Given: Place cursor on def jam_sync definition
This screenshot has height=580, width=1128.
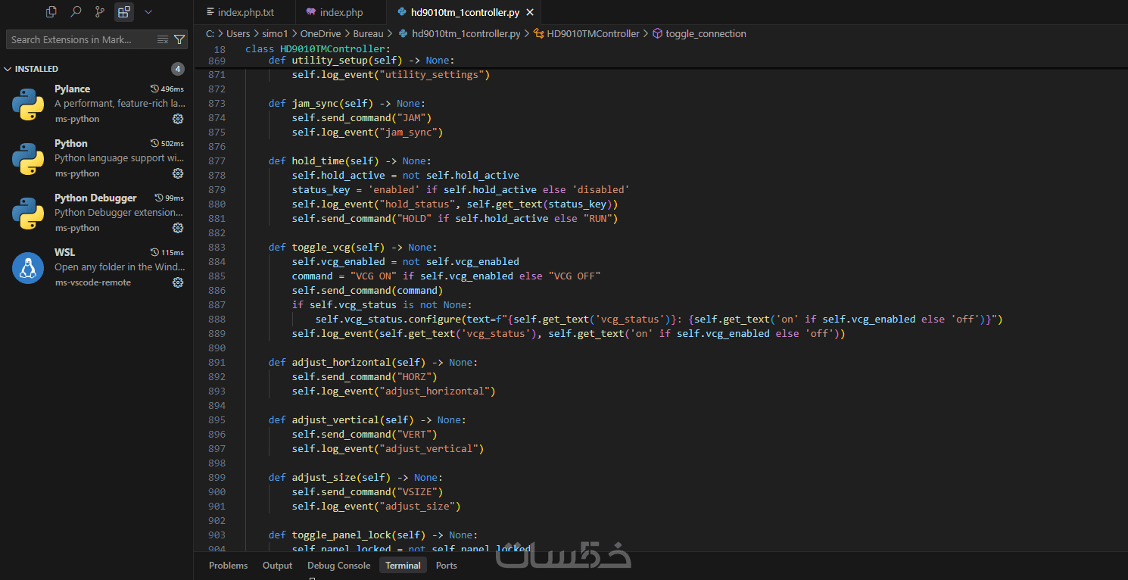Looking at the screenshot, I should pyautogui.click(x=347, y=104).
